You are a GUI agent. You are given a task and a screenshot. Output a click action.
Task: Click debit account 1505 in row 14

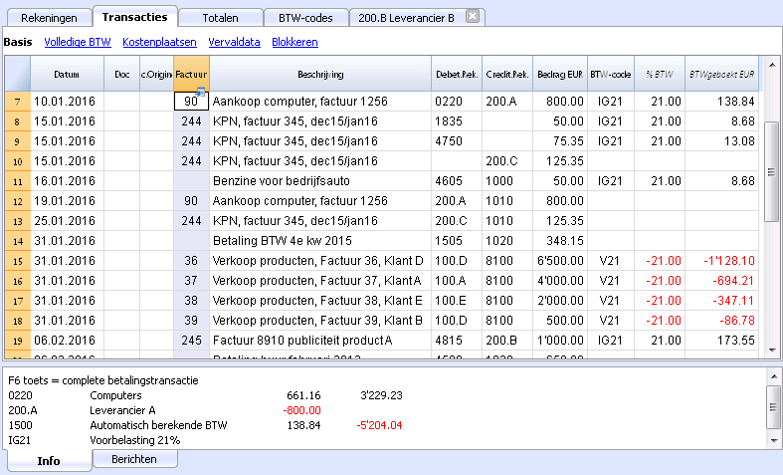click(449, 241)
